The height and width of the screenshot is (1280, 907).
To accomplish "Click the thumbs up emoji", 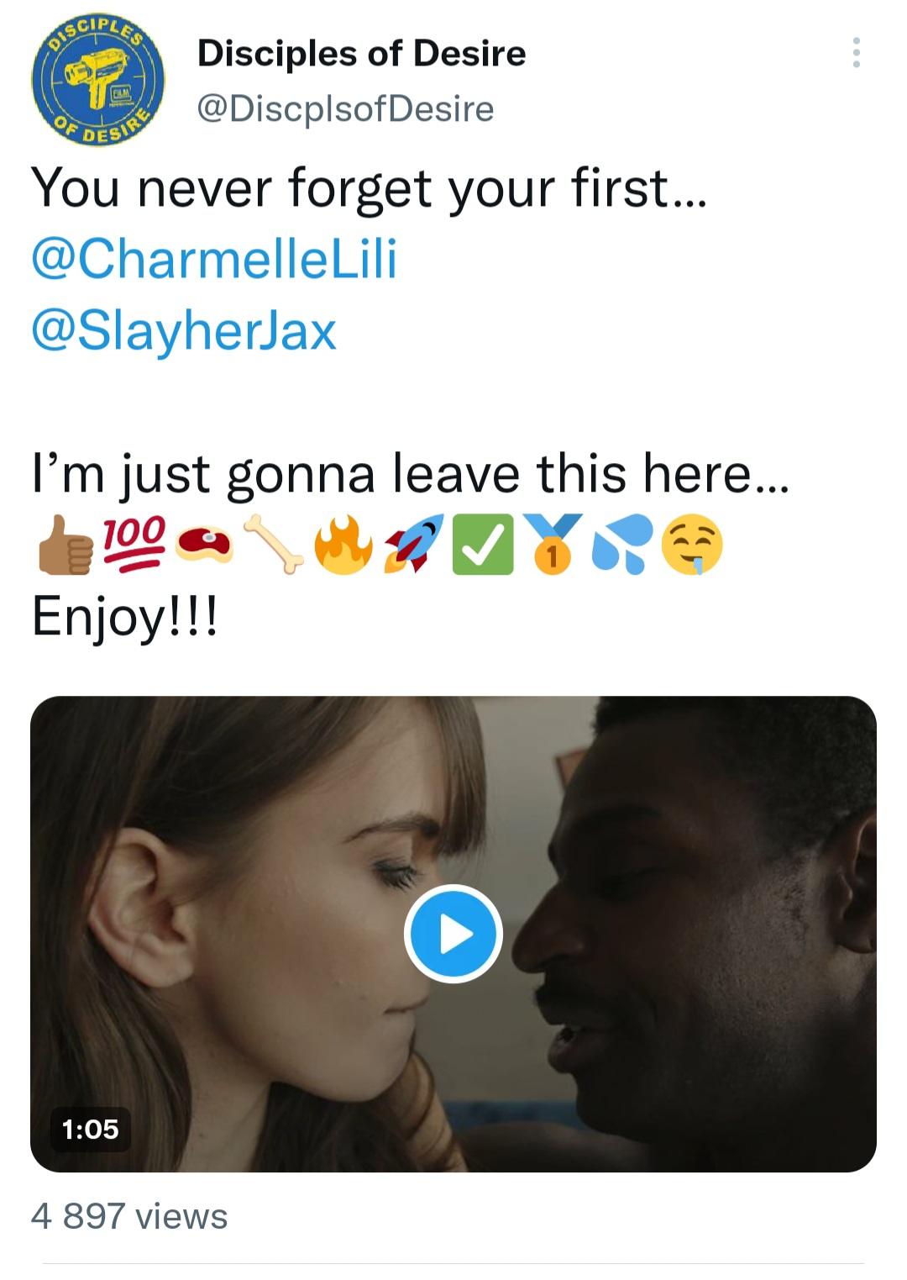I will pyautogui.click(x=65, y=545).
